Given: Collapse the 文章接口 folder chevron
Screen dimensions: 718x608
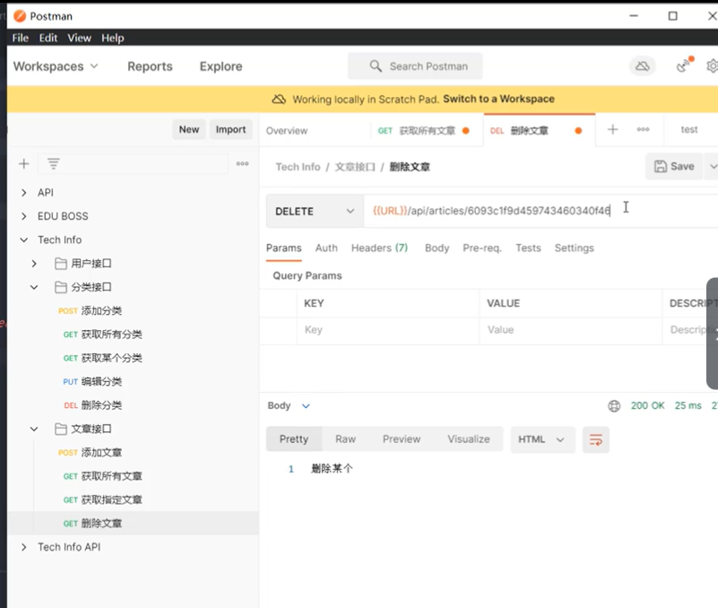Looking at the screenshot, I should 34,429.
